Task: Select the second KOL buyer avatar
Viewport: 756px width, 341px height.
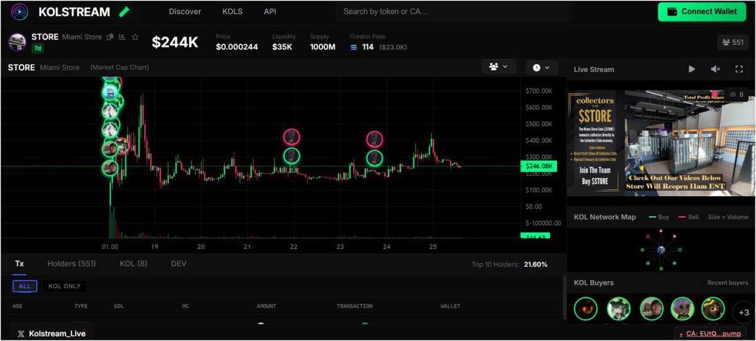Action: 619,309
